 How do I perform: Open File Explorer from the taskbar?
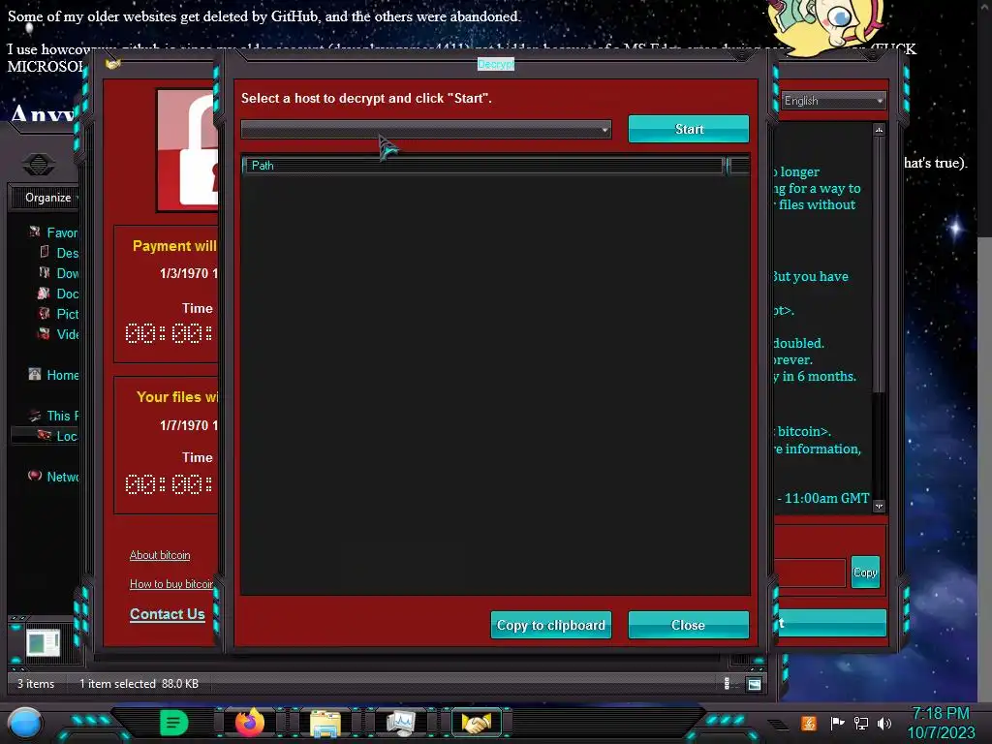point(325,723)
